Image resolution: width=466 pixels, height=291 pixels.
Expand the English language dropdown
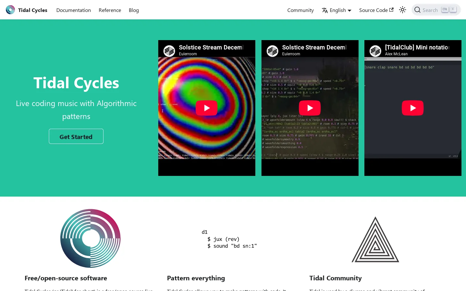point(337,10)
